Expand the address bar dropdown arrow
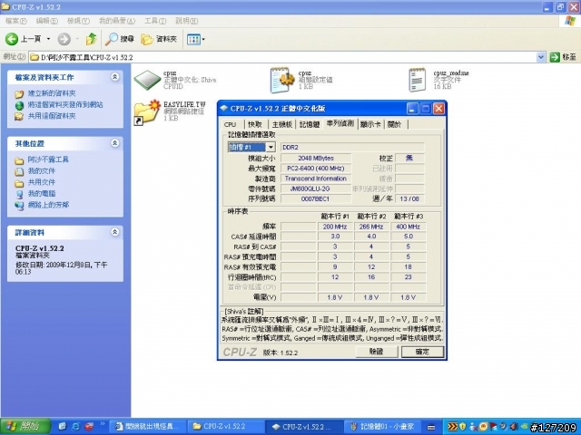This screenshot has height=435, width=581. click(541, 57)
